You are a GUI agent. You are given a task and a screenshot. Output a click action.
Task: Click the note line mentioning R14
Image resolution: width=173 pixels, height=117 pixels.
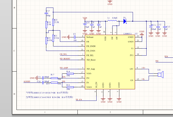(x=47, y=93)
